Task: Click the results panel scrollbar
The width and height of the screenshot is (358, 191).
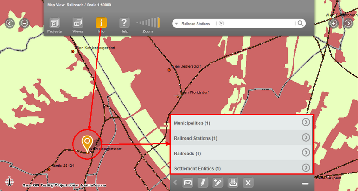Action: pyautogui.click(x=312, y=144)
